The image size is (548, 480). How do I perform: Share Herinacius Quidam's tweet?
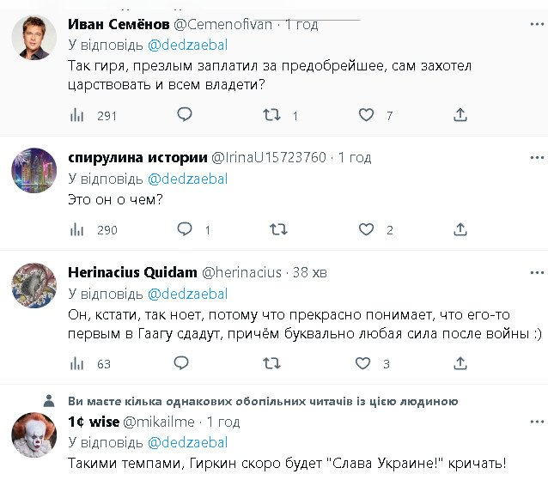(460, 363)
